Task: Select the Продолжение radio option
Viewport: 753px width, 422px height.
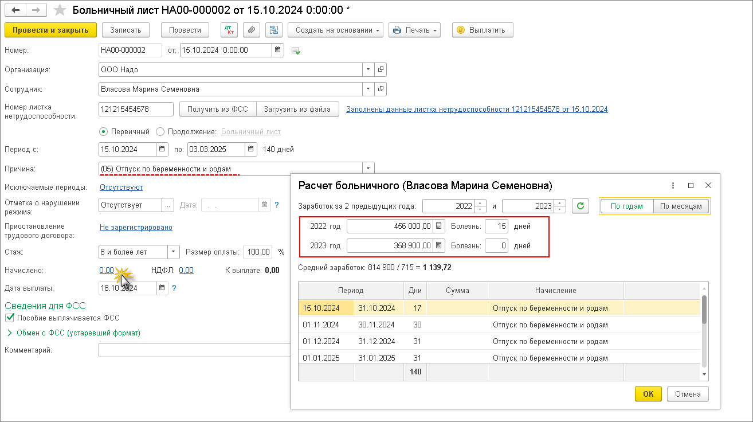Action: point(160,131)
